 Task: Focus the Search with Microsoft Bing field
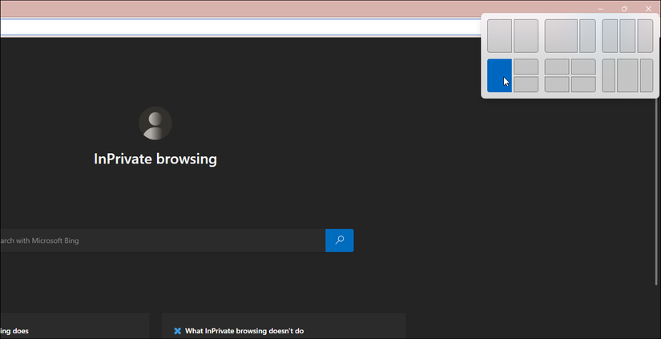pos(163,240)
